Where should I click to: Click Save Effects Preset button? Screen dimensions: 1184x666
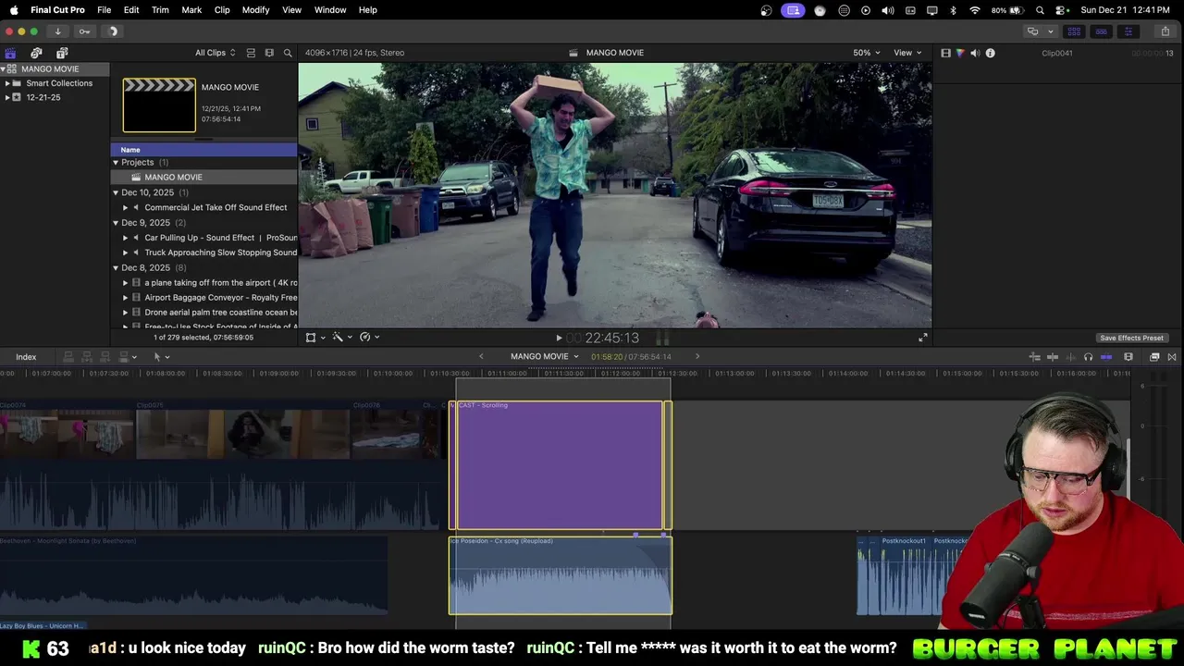click(1131, 338)
